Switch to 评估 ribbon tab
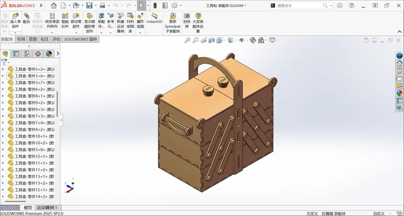 56,39
